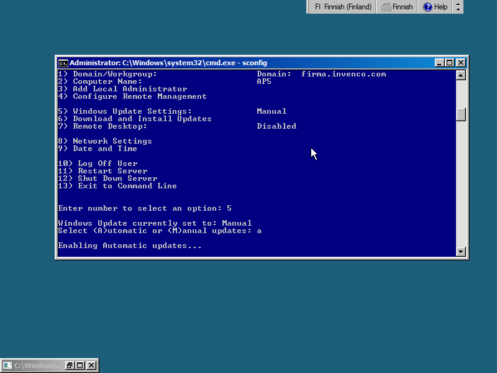Click the cmd.exe icon in sconfig title bar

(63, 63)
